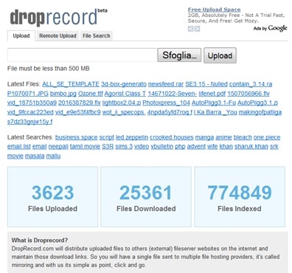Viewport: 292px width, 273px height.
Task: Click the Sfoglia... browse button
Action: click(x=179, y=55)
